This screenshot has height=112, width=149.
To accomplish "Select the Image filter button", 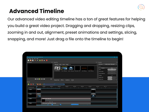I will tap(67, 65).
